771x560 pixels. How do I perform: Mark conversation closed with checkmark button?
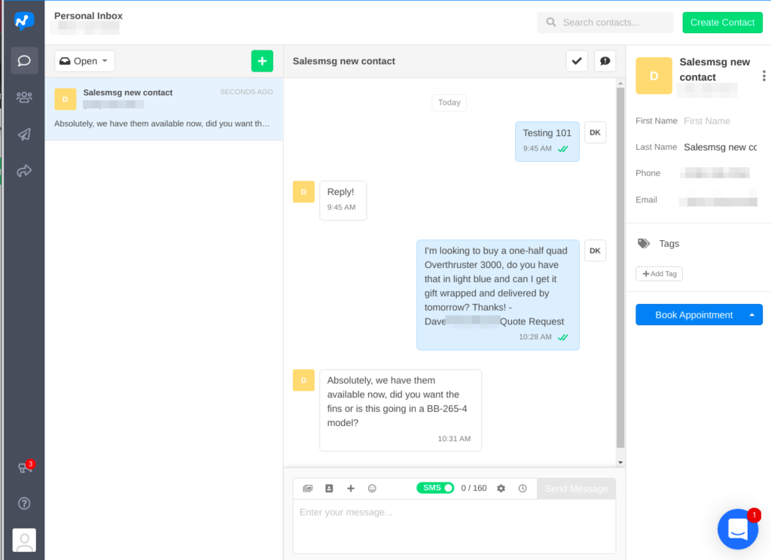click(x=577, y=61)
